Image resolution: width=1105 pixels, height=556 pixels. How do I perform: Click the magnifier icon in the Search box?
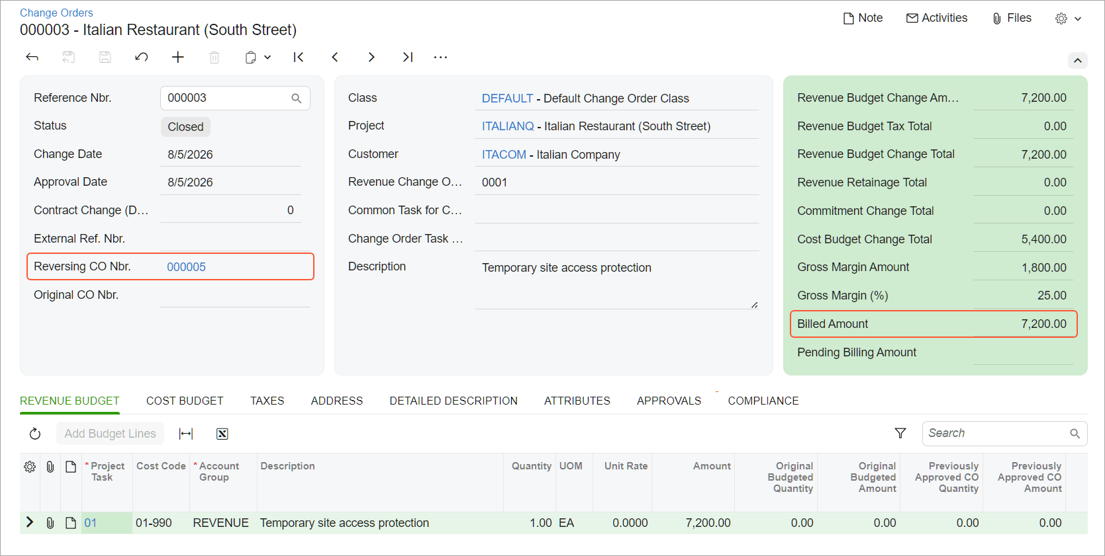point(1075,434)
